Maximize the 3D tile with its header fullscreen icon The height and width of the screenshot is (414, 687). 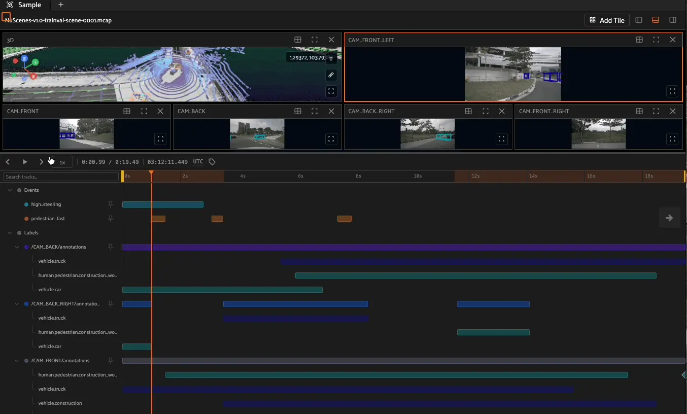pyautogui.click(x=315, y=40)
